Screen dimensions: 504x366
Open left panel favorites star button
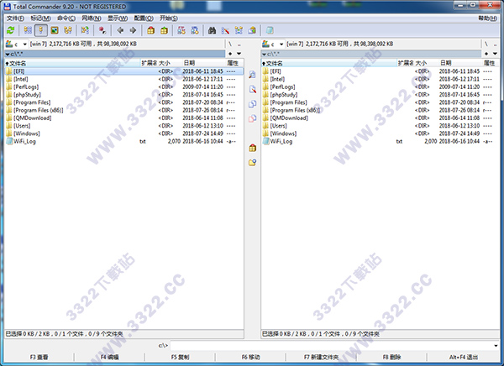(x=230, y=54)
